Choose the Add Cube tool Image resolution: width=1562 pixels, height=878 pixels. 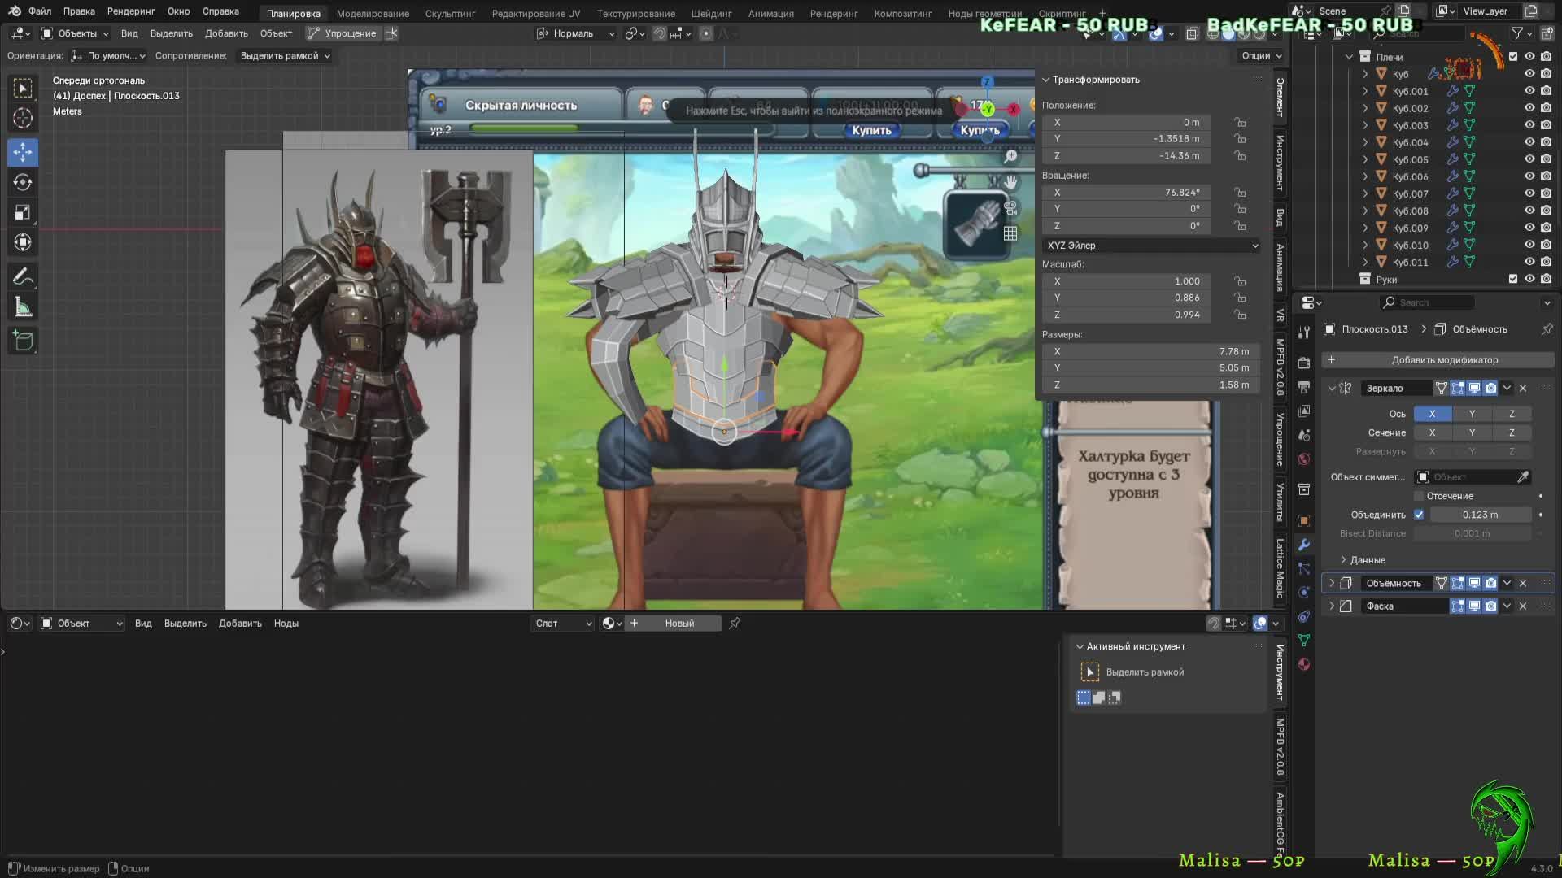click(23, 341)
